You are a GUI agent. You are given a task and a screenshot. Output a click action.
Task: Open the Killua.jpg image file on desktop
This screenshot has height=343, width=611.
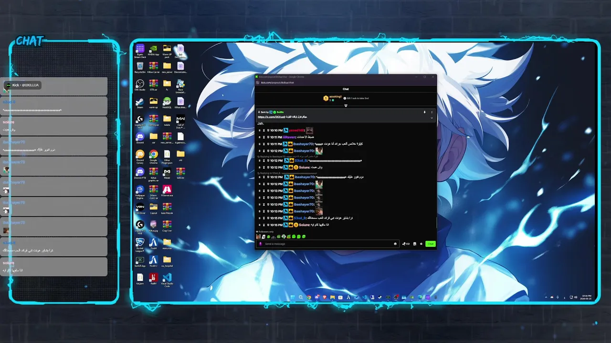153,226
